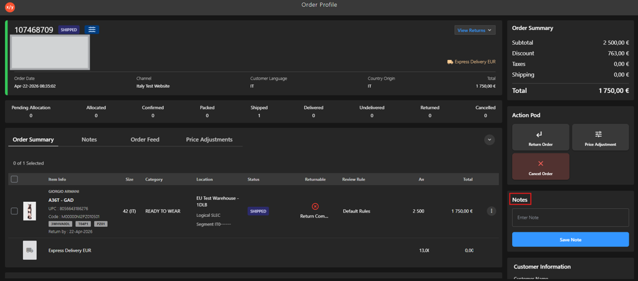Screen dimensions: 638x281
Task: Click the PZ01 tag
Action: tap(100, 224)
